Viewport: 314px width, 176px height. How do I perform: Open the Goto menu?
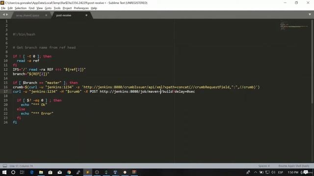(48, 8)
